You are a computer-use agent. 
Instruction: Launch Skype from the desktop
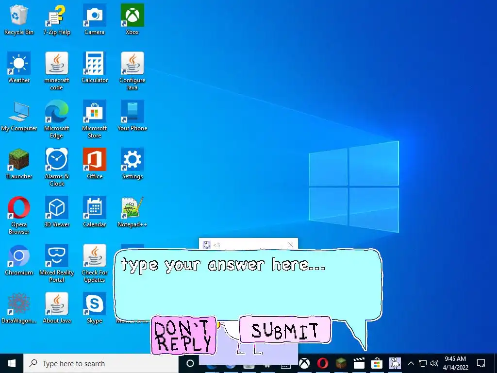[95, 308]
